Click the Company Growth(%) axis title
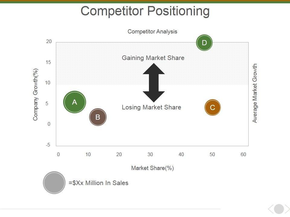 36,95
